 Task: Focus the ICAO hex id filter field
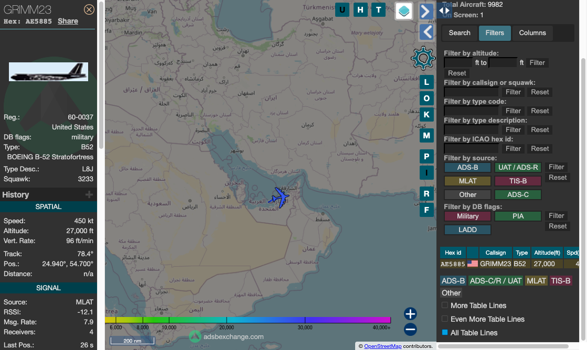click(x=471, y=148)
